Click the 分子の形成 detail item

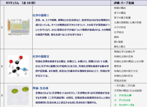(x=120, y=27)
